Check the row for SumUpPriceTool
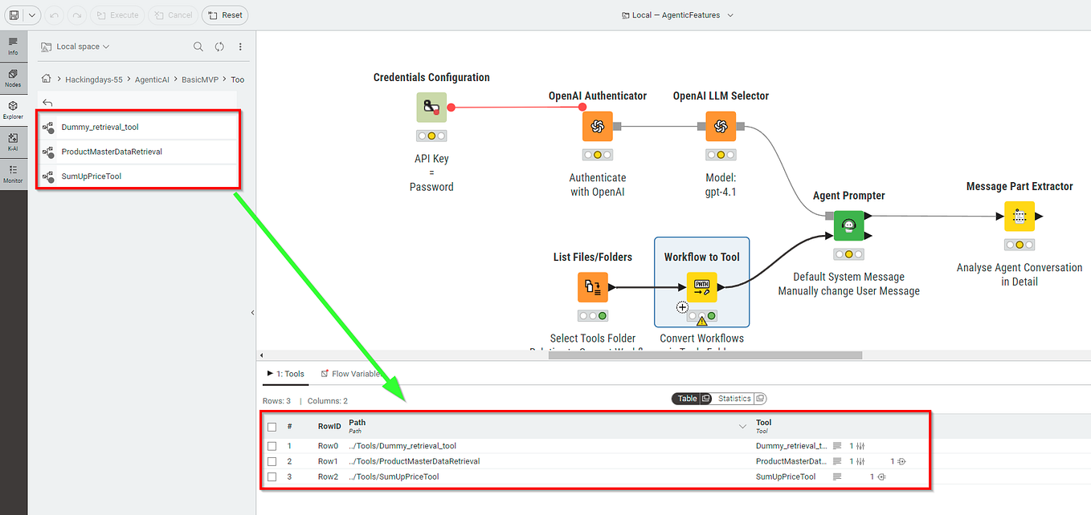This screenshot has height=515, width=1091. click(272, 476)
